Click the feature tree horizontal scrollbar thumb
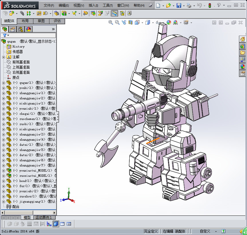The height and width of the screenshot is (235, 247). pyautogui.click(x=19, y=213)
